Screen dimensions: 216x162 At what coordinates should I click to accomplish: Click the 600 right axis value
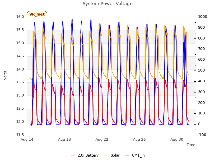pyautogui.click(x=201, y=59)
